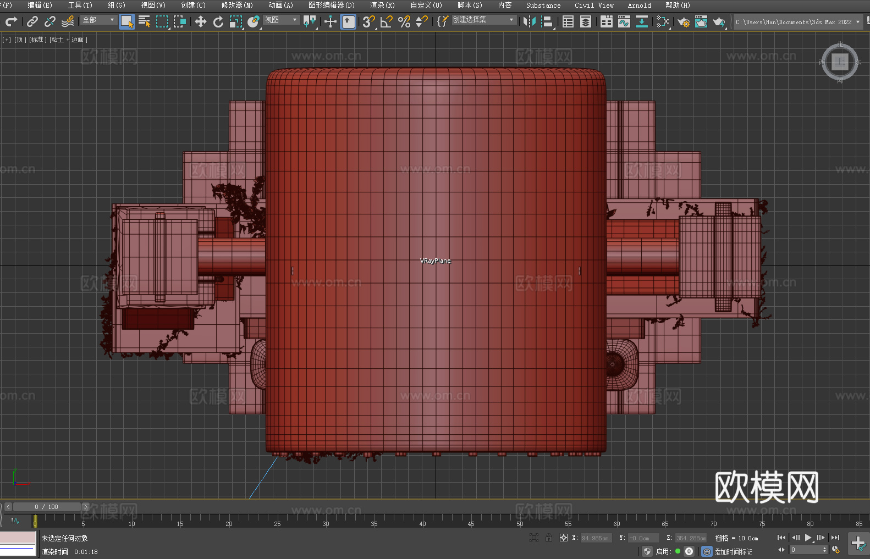This screenshot has width=870, height=559.
Task: Open Select by Name list
Action: pyautogui.click(x=144, y=22)
